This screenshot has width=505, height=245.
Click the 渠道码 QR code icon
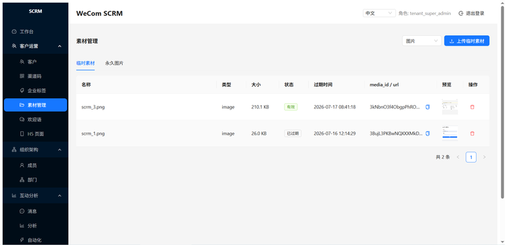(22, 76)
